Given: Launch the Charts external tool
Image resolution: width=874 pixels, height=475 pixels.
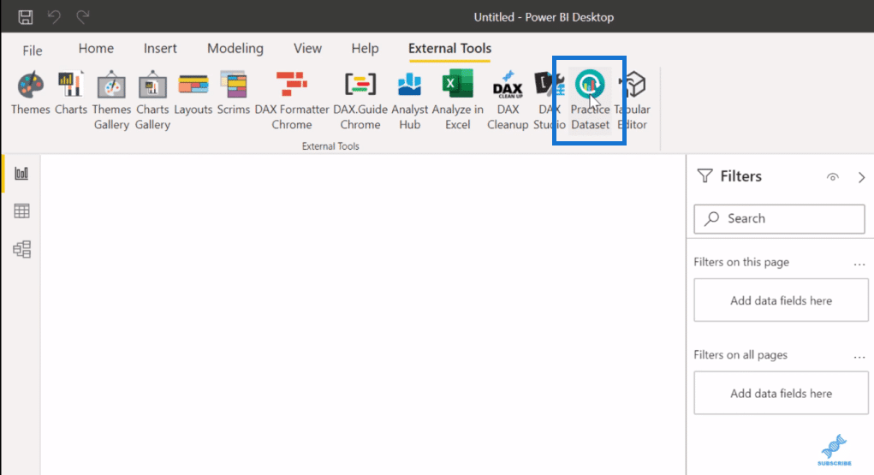Looking at the screenshot, I should pos(71,93).
